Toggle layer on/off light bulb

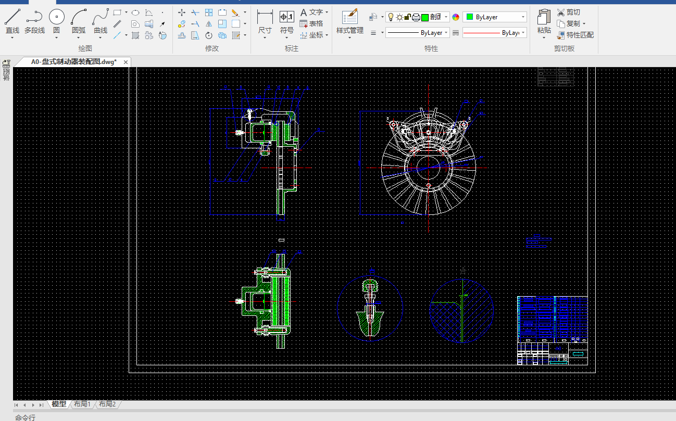[x=391, y=17]
